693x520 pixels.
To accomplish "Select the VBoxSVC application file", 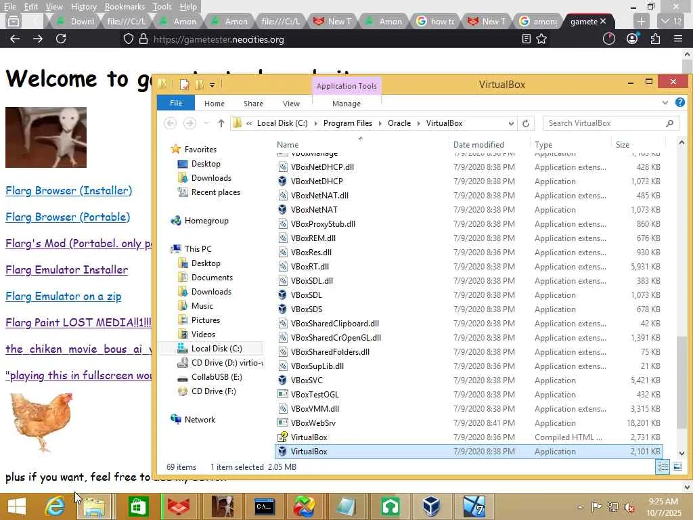I will (x=468, y=381).
